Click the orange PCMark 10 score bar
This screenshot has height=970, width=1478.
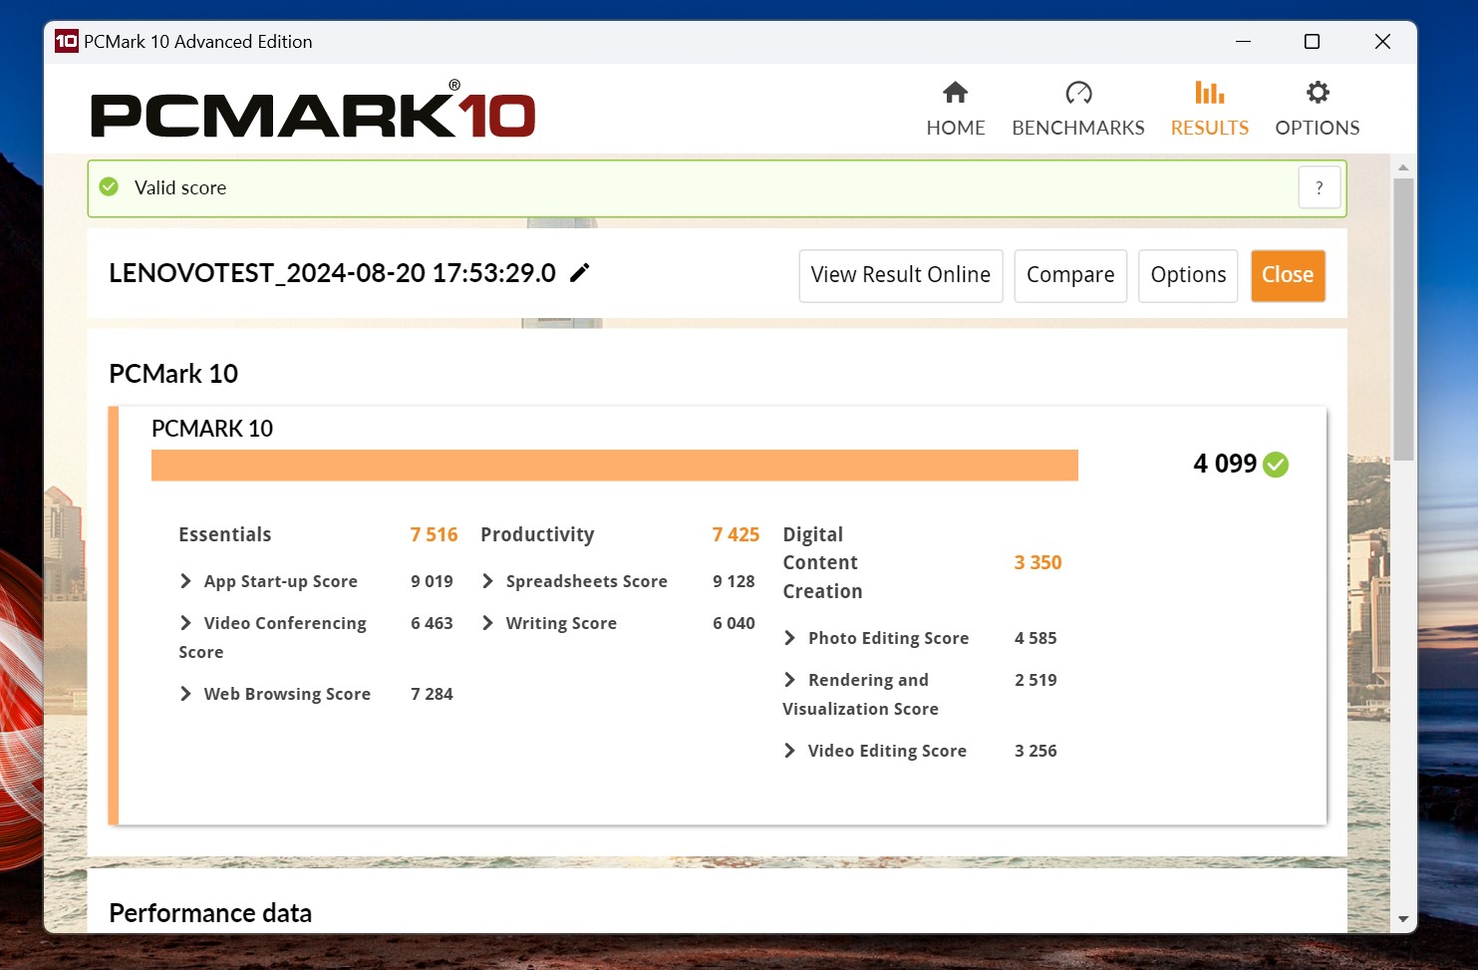614,466
